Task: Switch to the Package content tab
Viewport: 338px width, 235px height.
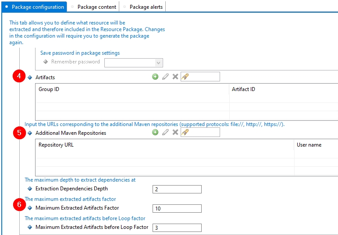Action: tap(96, 7)
